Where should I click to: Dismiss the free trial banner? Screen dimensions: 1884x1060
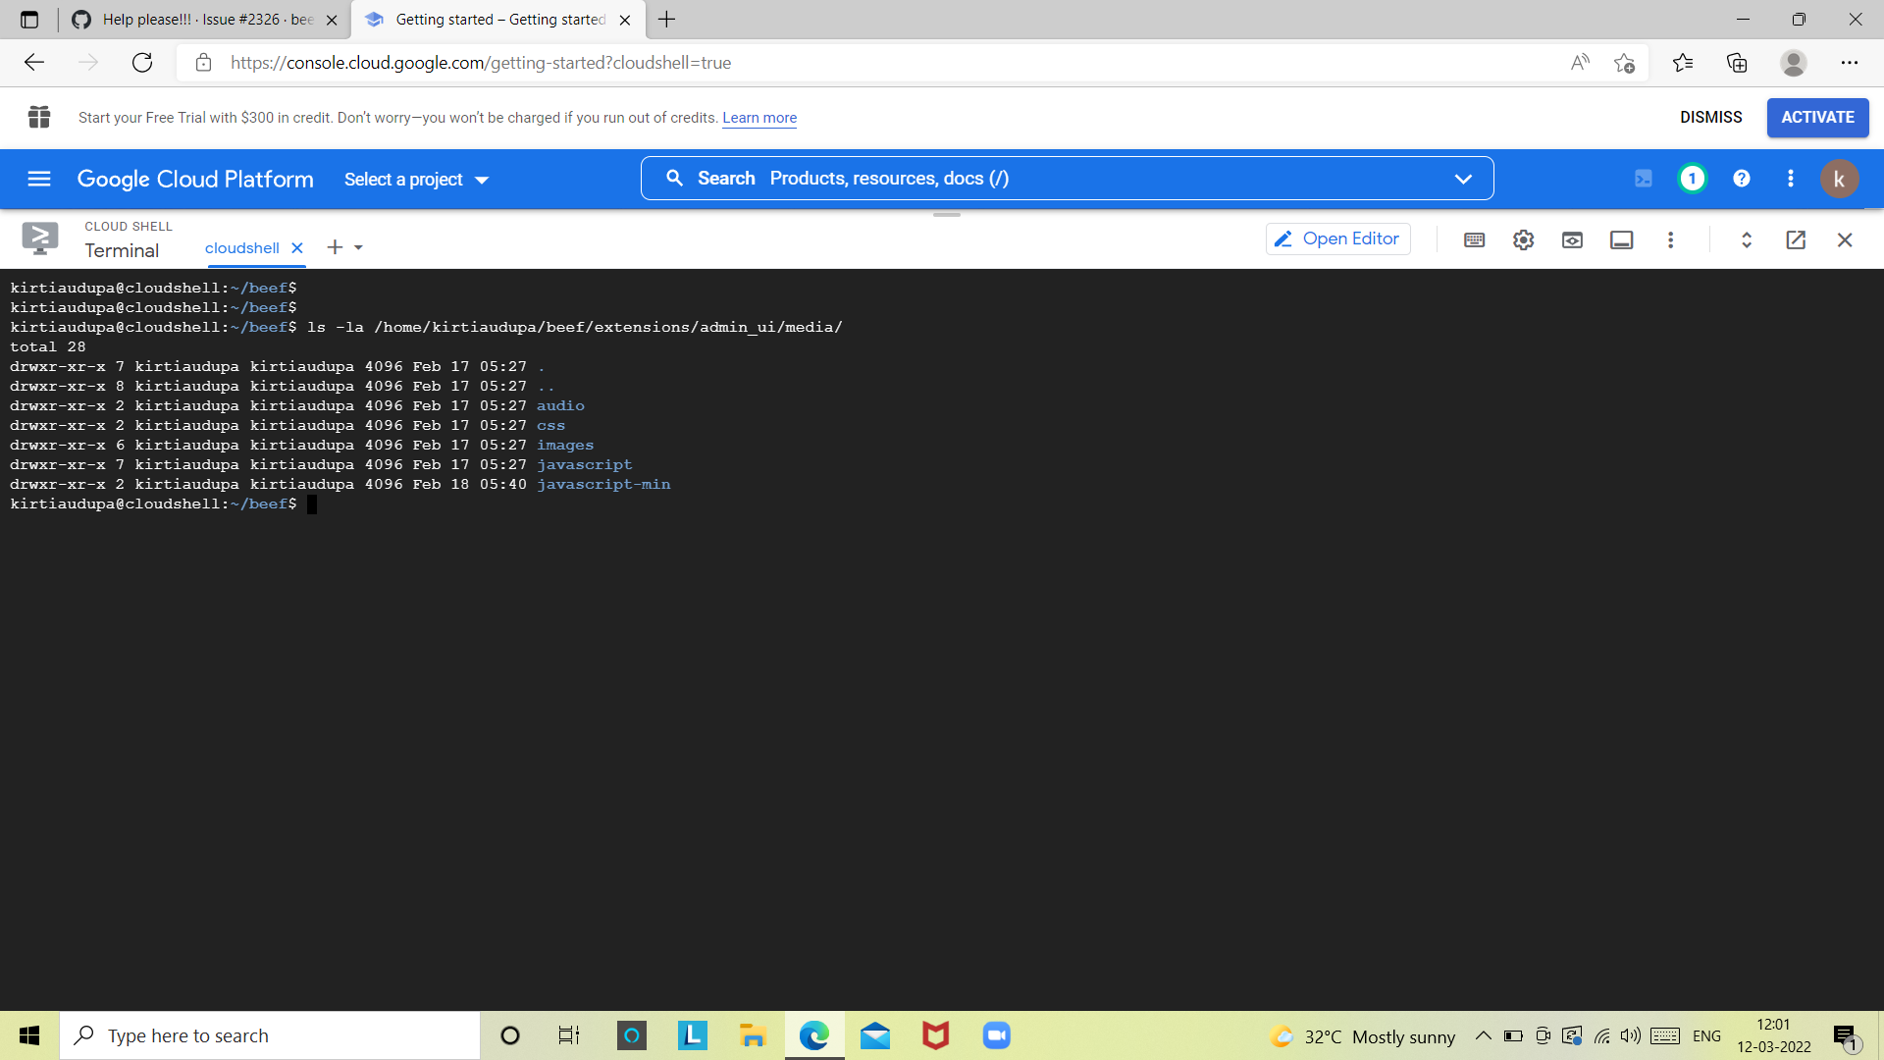1710,118
